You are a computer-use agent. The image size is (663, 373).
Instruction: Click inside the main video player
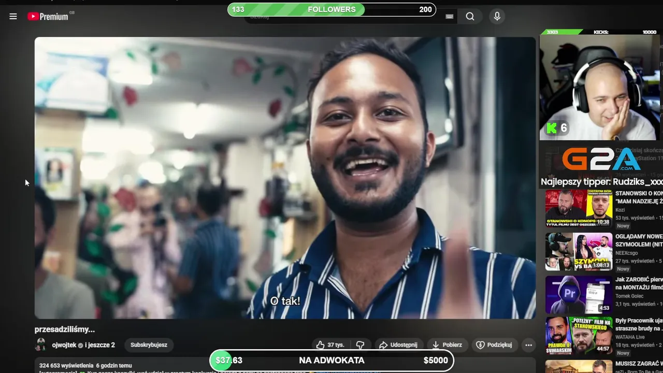[x=285, y=178]
